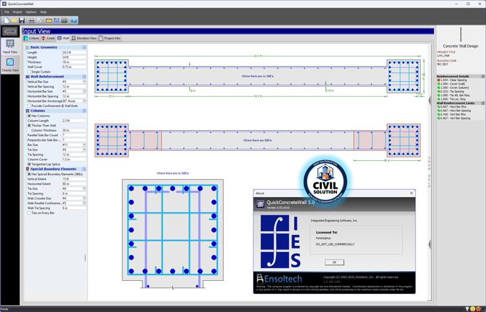The image size is (486, 312).
Task: Click the HOME arrow button
Action: 10,31
